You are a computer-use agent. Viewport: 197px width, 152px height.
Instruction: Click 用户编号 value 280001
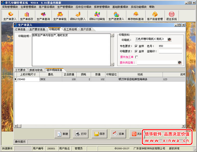(51, 148)
